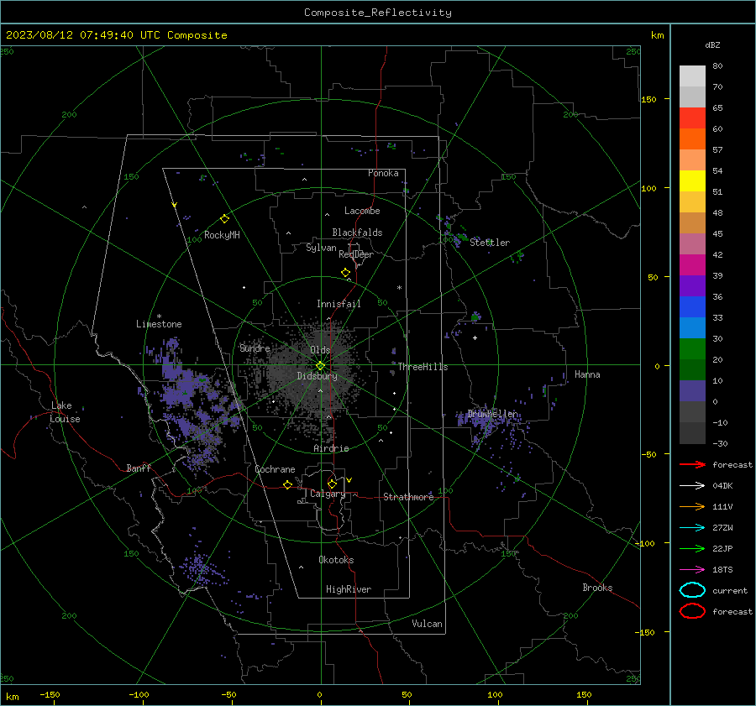The width and height of the screenshot is (756, 706).
Task: Click the Airdrie label
Action: pyautogui.click(x=331, y=448)
